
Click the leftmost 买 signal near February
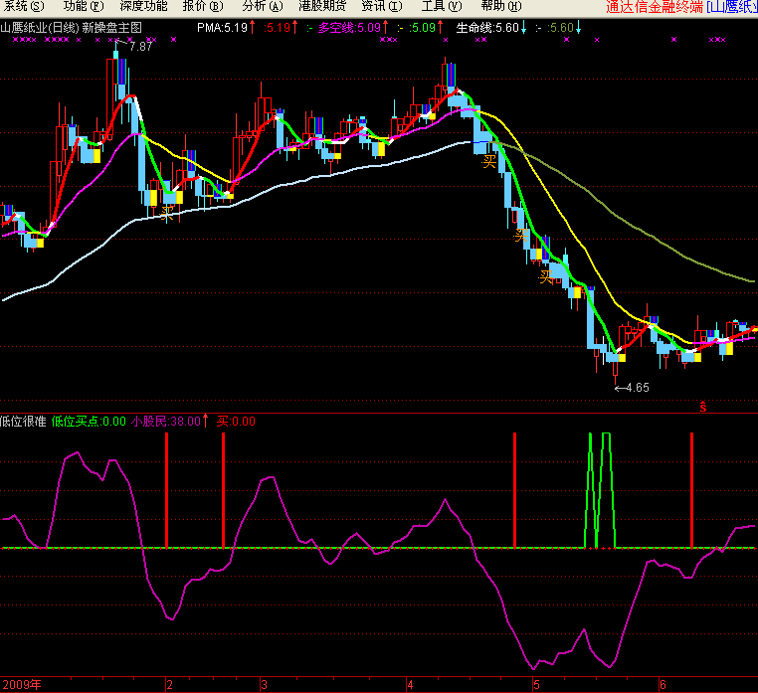click(x=167, y=212)
